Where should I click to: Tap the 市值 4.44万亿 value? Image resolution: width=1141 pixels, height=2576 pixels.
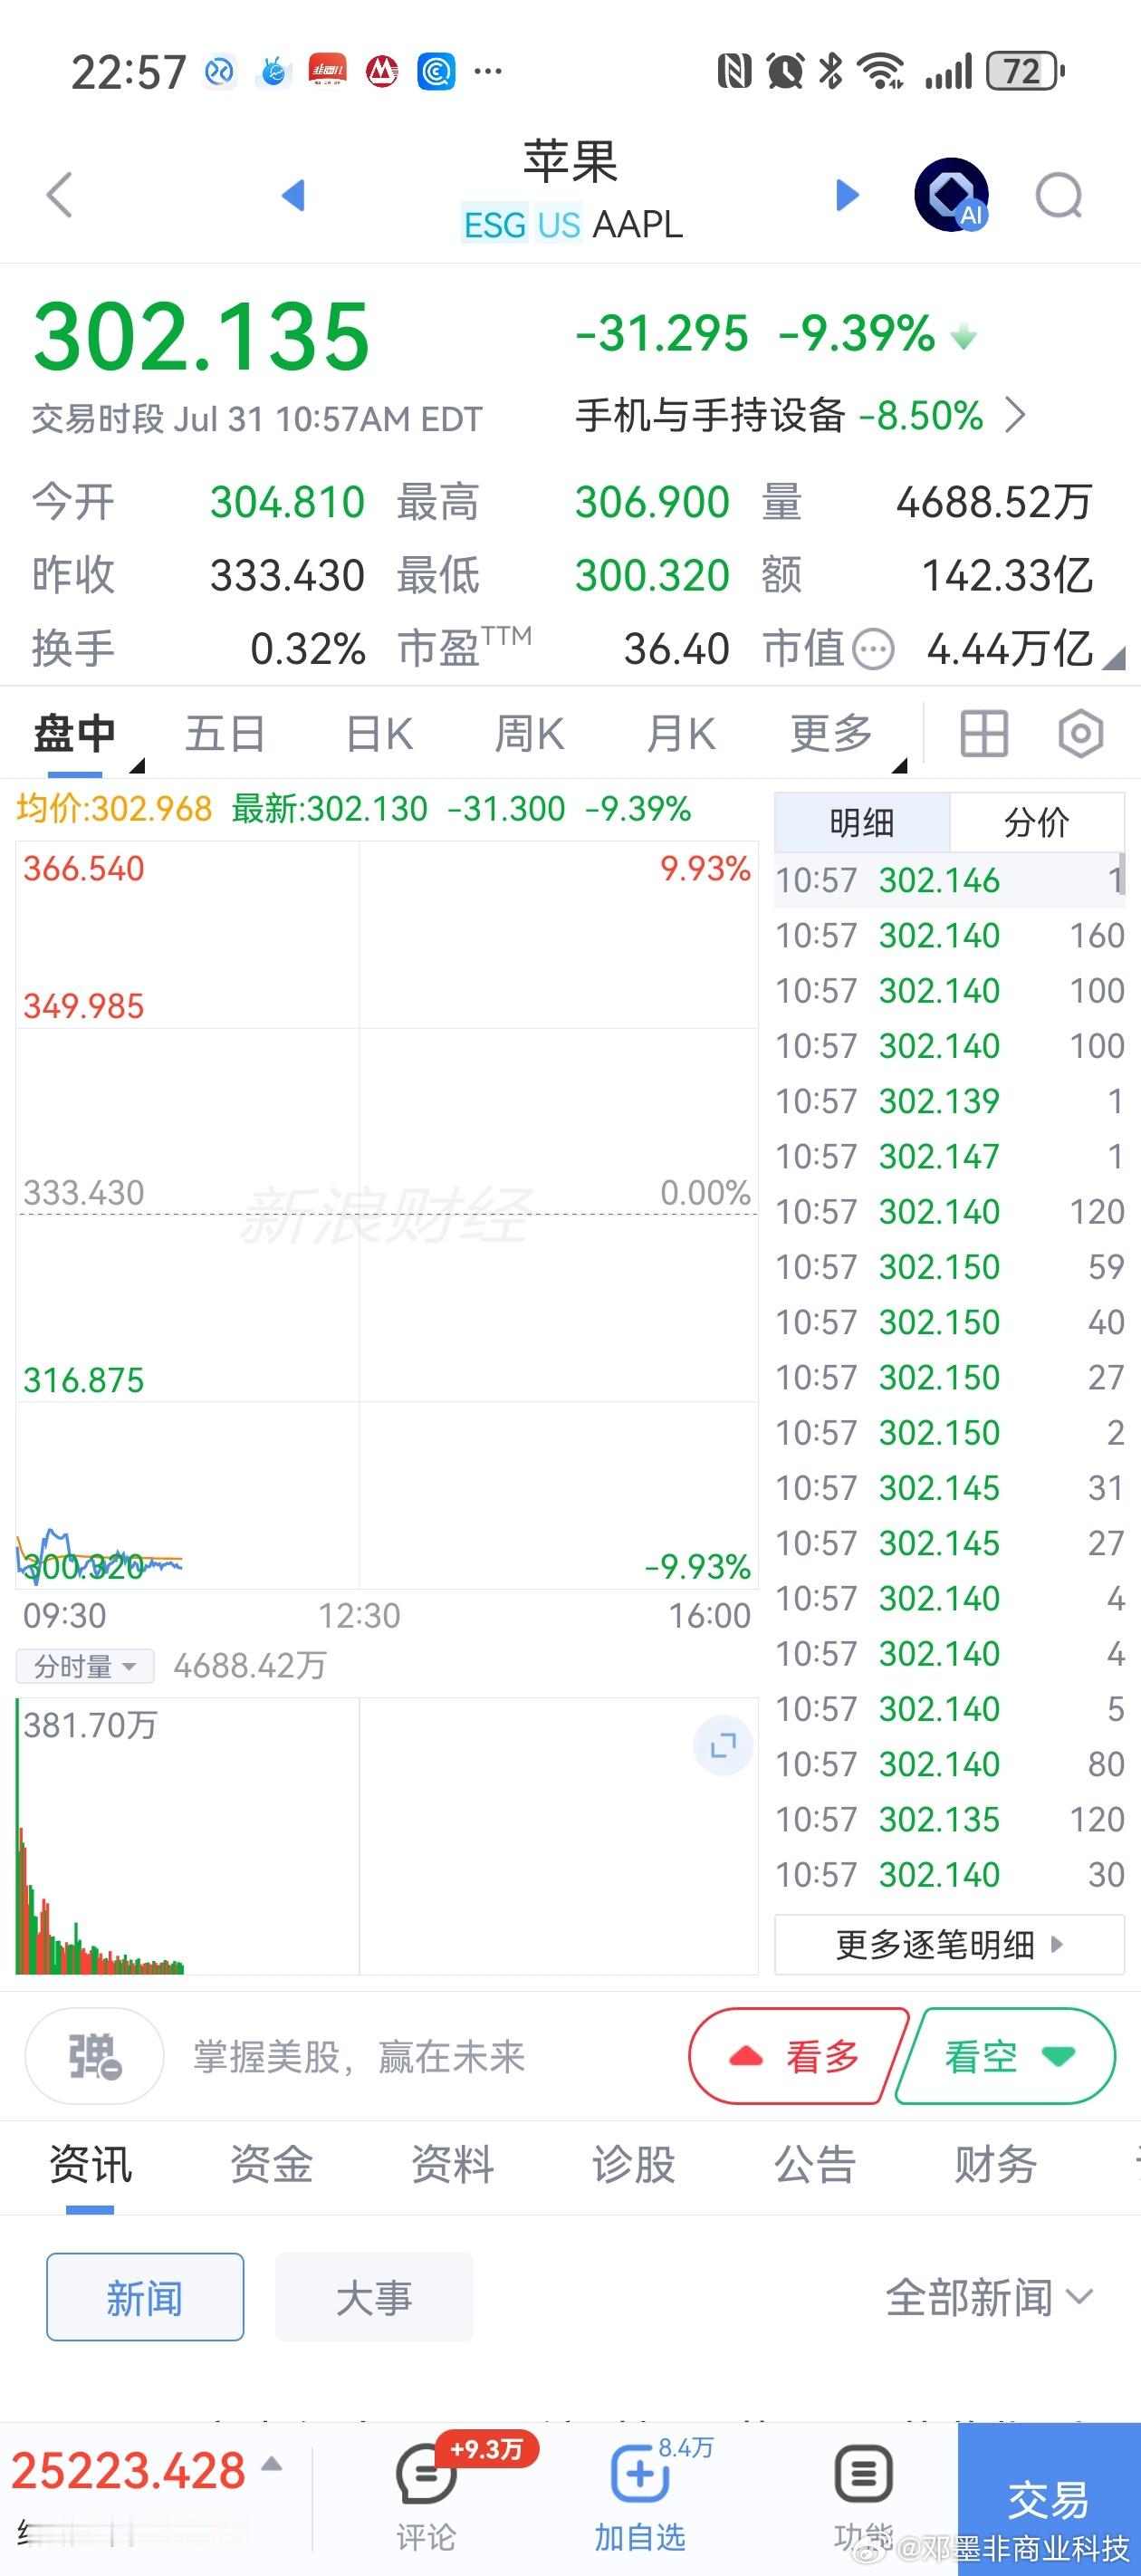[1009, 649]
